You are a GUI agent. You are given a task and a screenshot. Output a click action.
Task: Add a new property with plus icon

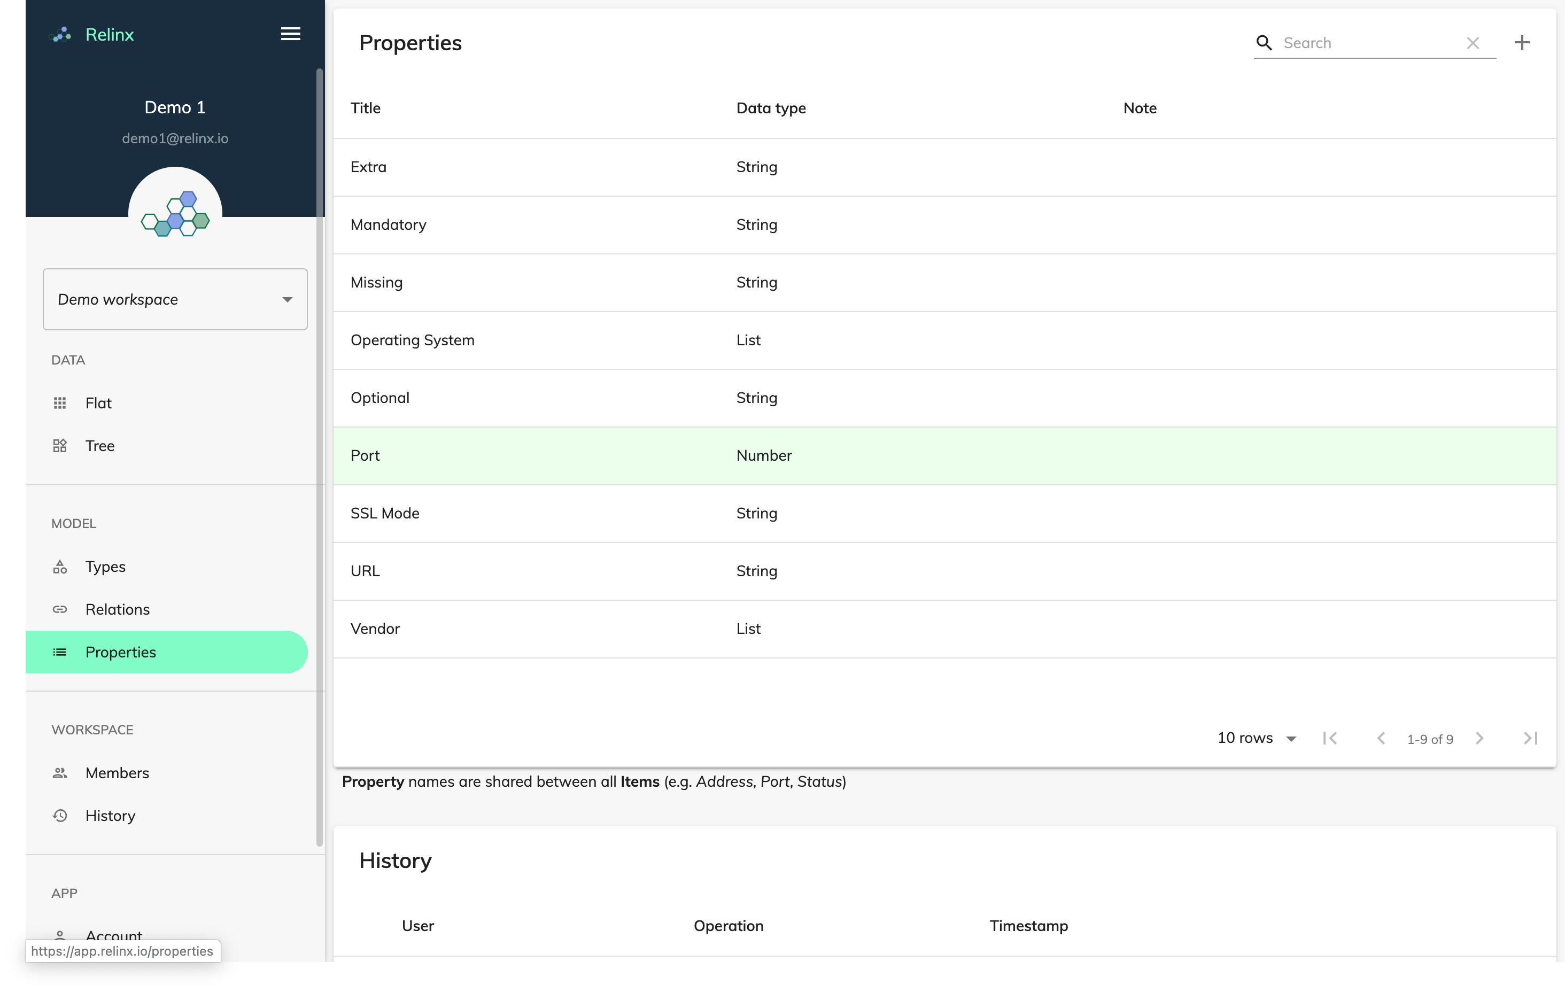pos(1522,43)
